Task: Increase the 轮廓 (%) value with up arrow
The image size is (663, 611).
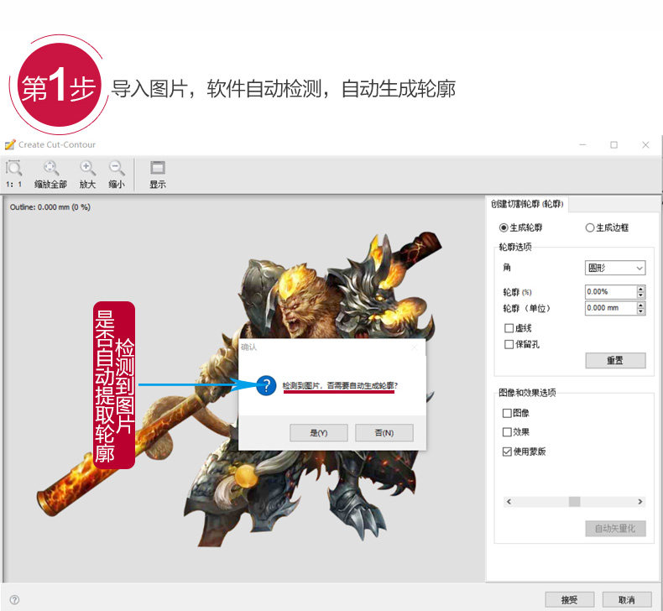Action: pyautogui.click(x=640, y=289)
